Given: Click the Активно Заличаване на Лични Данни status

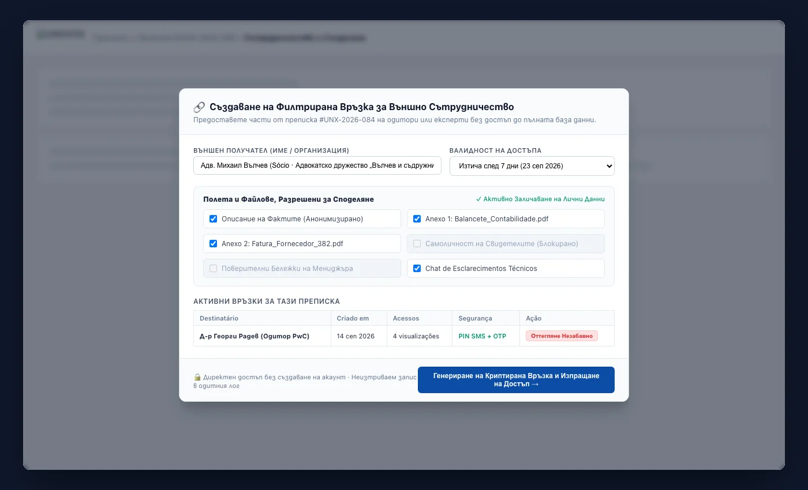Looking at the screenshot, I should click(540, 199).
